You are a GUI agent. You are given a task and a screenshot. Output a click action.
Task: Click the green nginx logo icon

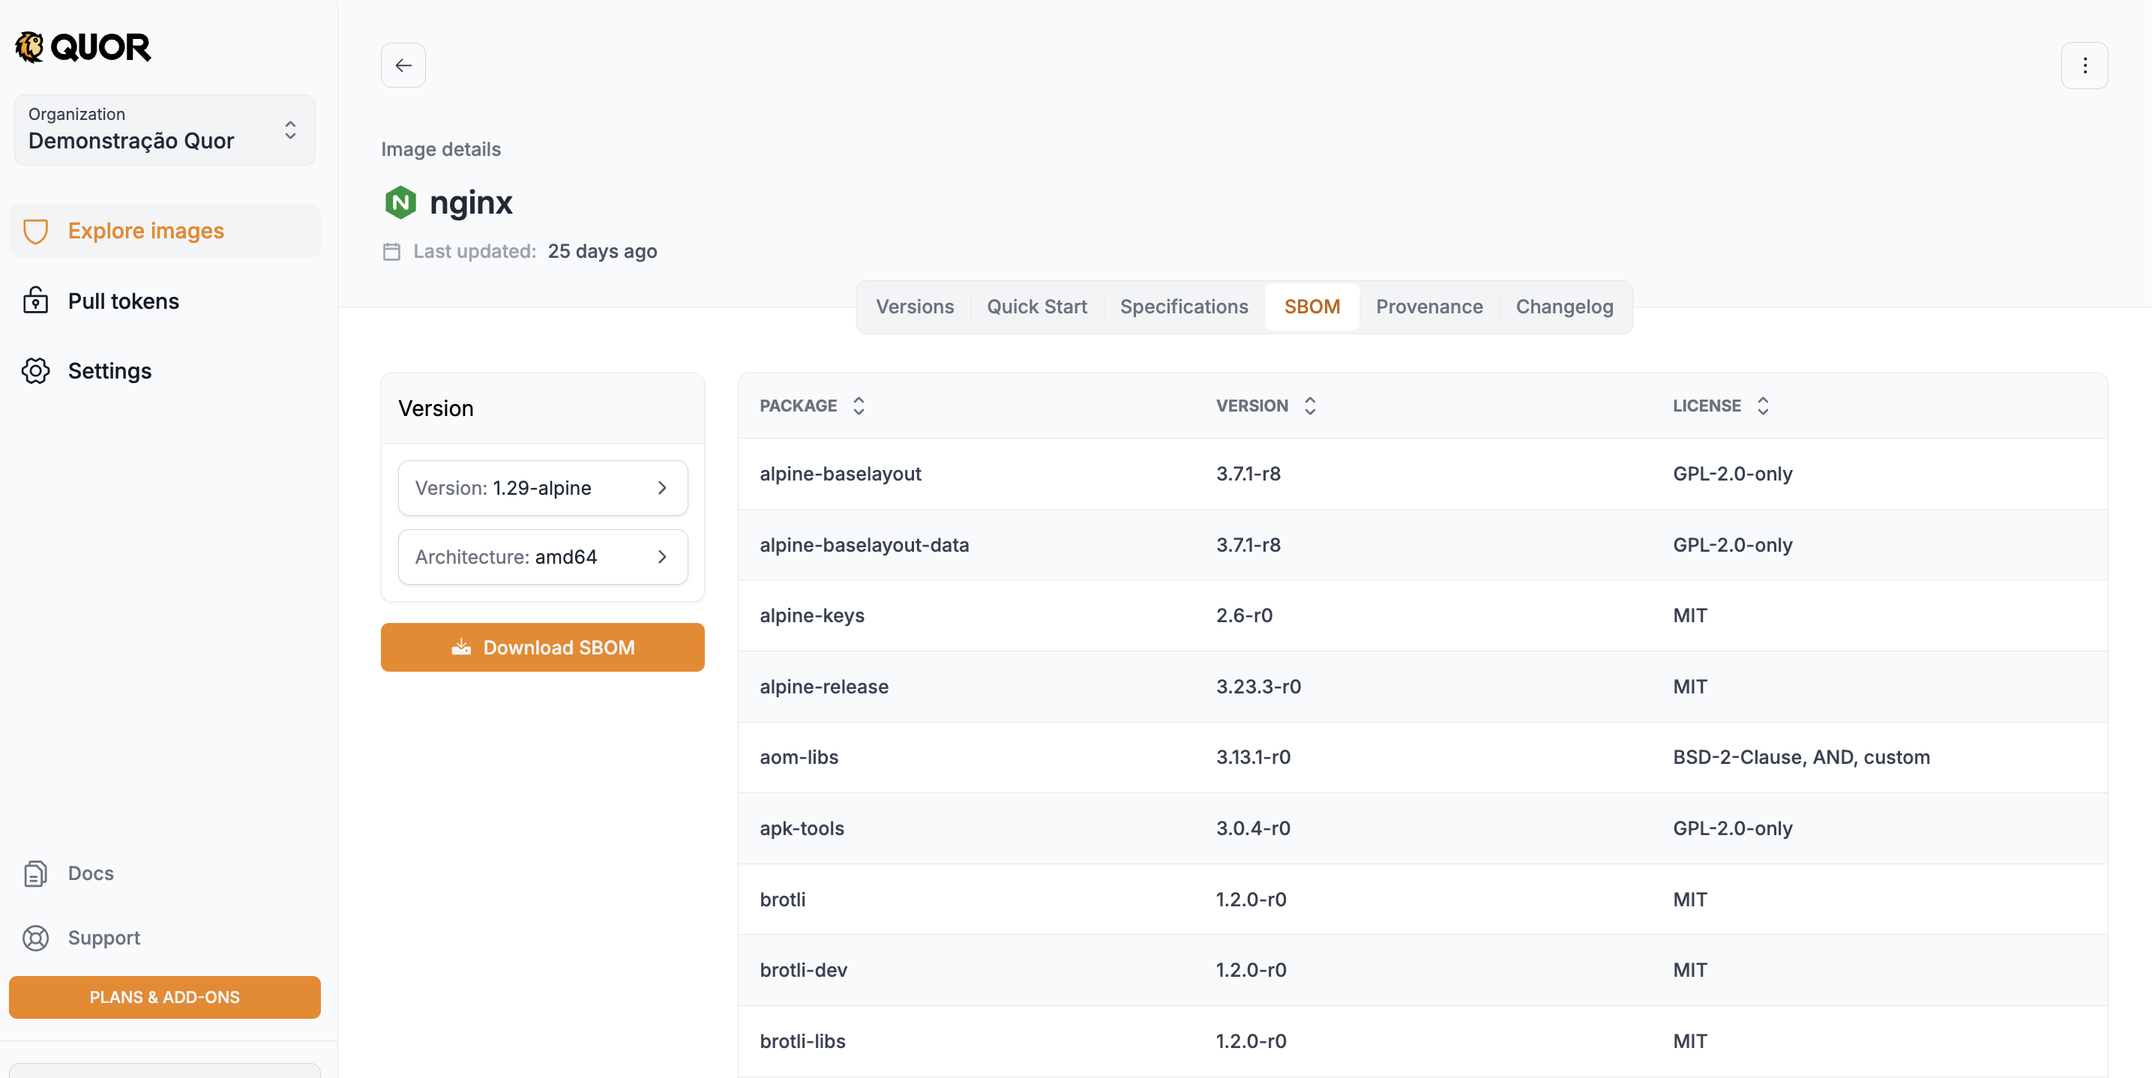tap(400, 203)
